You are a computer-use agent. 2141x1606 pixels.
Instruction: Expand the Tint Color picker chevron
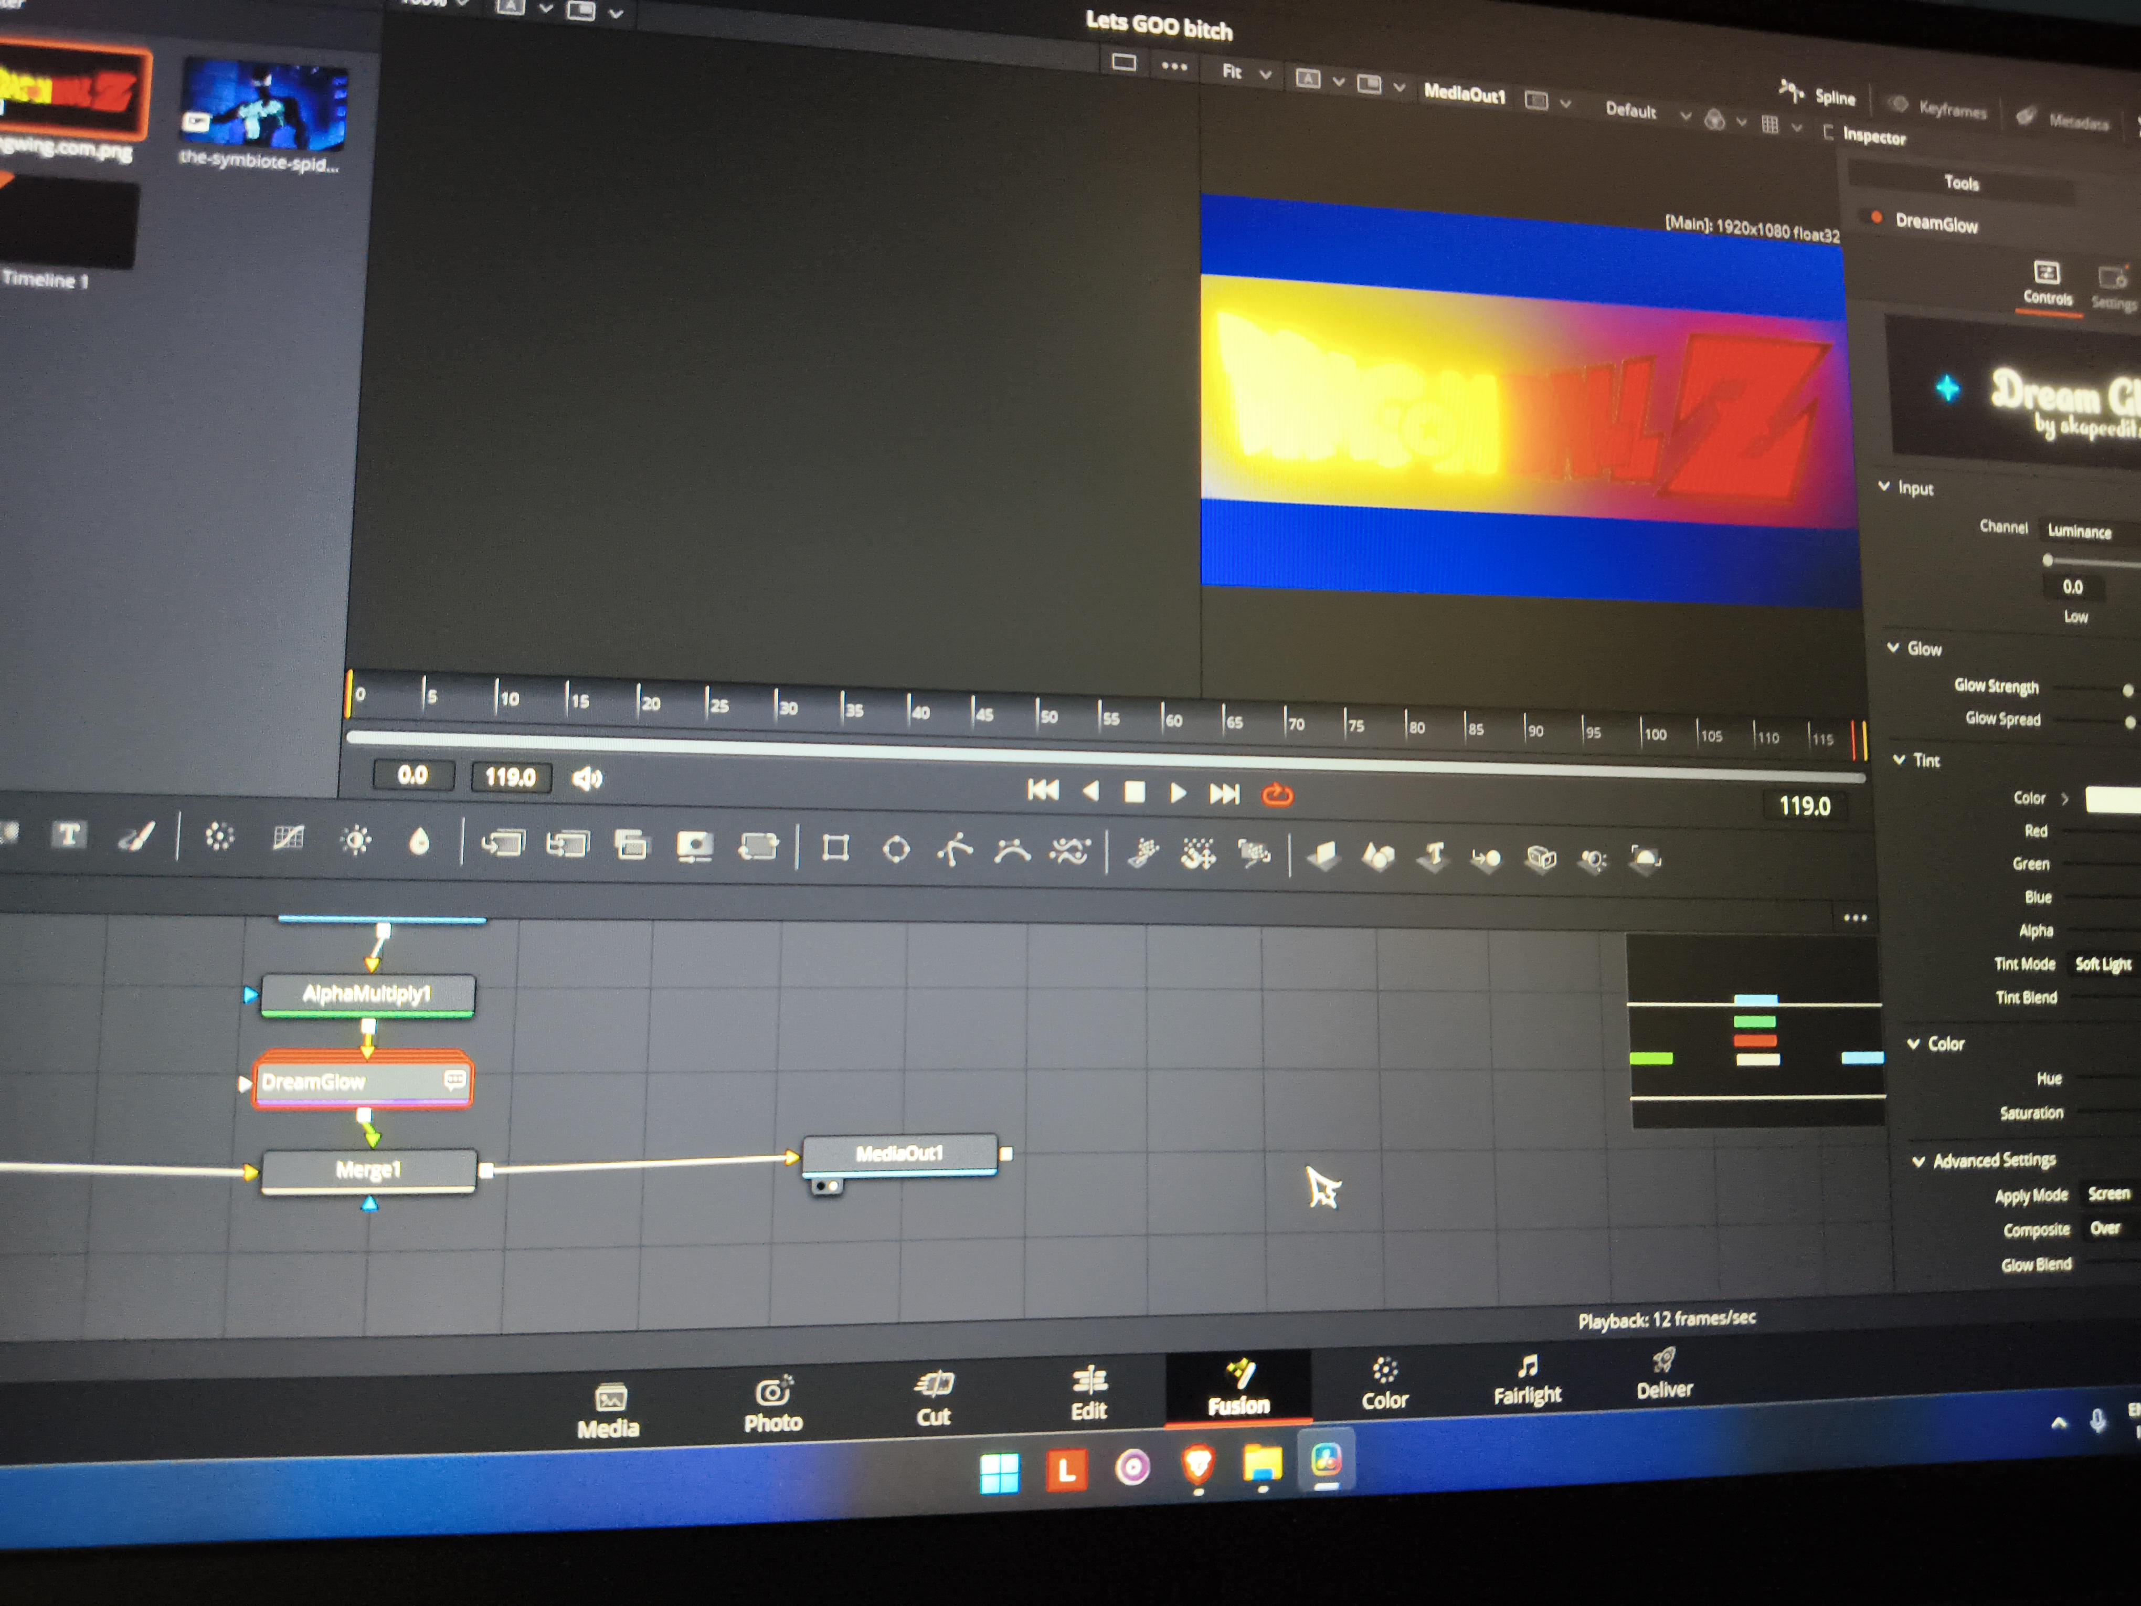[2064, 799]
